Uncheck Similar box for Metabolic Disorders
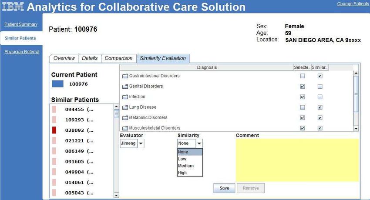 click(320, 117)
